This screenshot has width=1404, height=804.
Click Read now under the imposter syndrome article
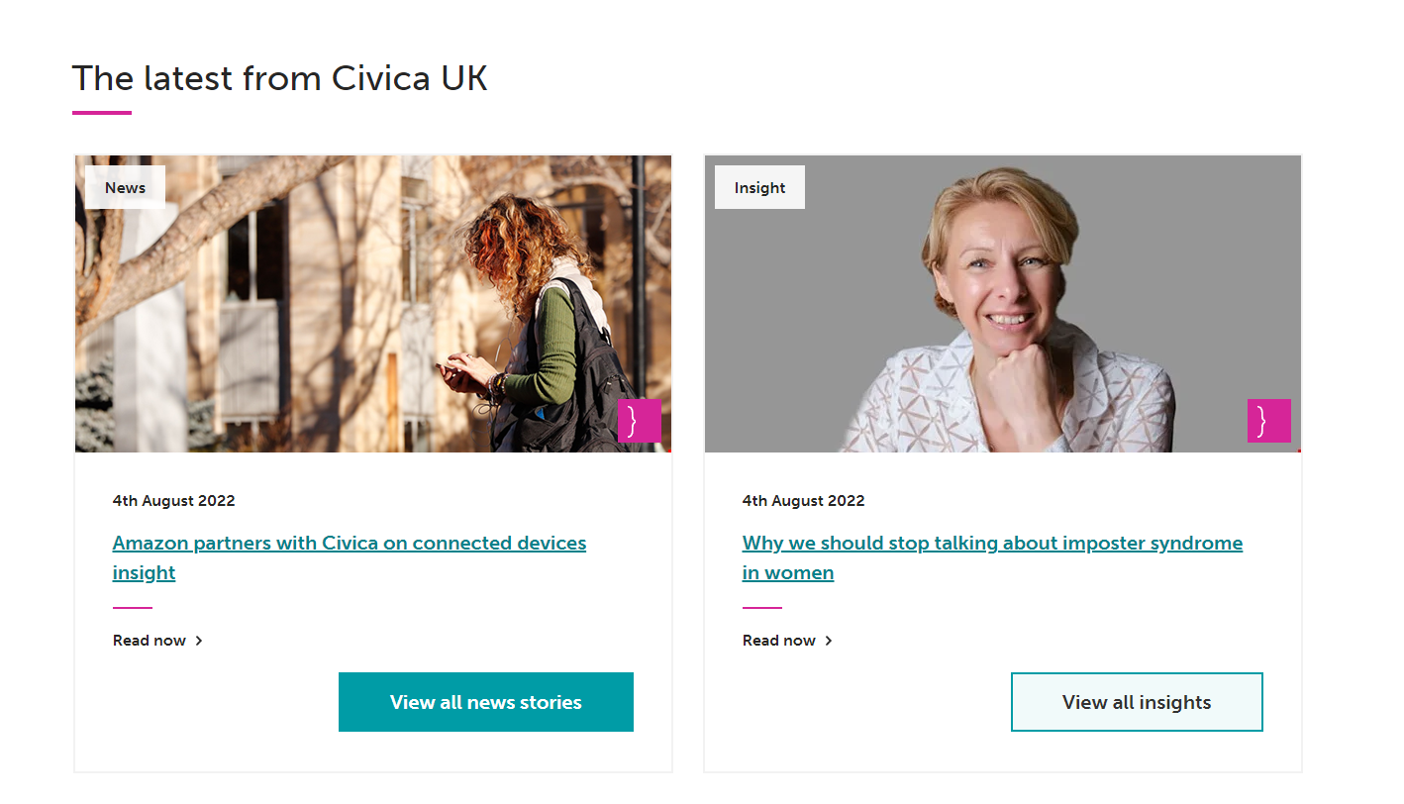[778, 640]
